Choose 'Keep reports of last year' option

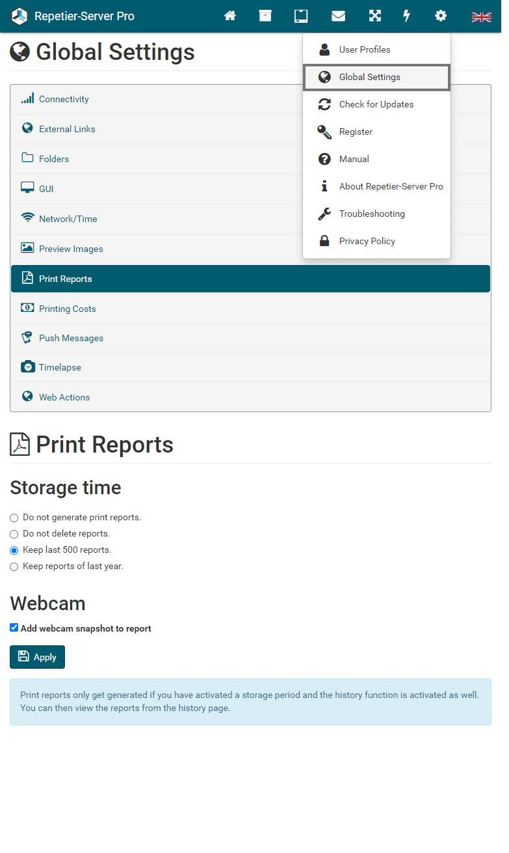click(14, 567)
